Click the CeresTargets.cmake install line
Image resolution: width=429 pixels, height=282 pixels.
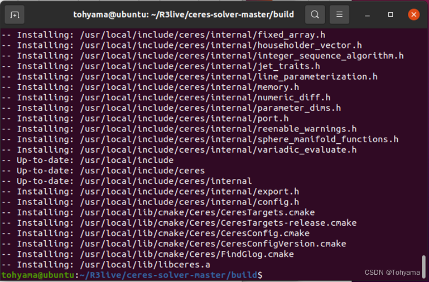pos(158,212)
